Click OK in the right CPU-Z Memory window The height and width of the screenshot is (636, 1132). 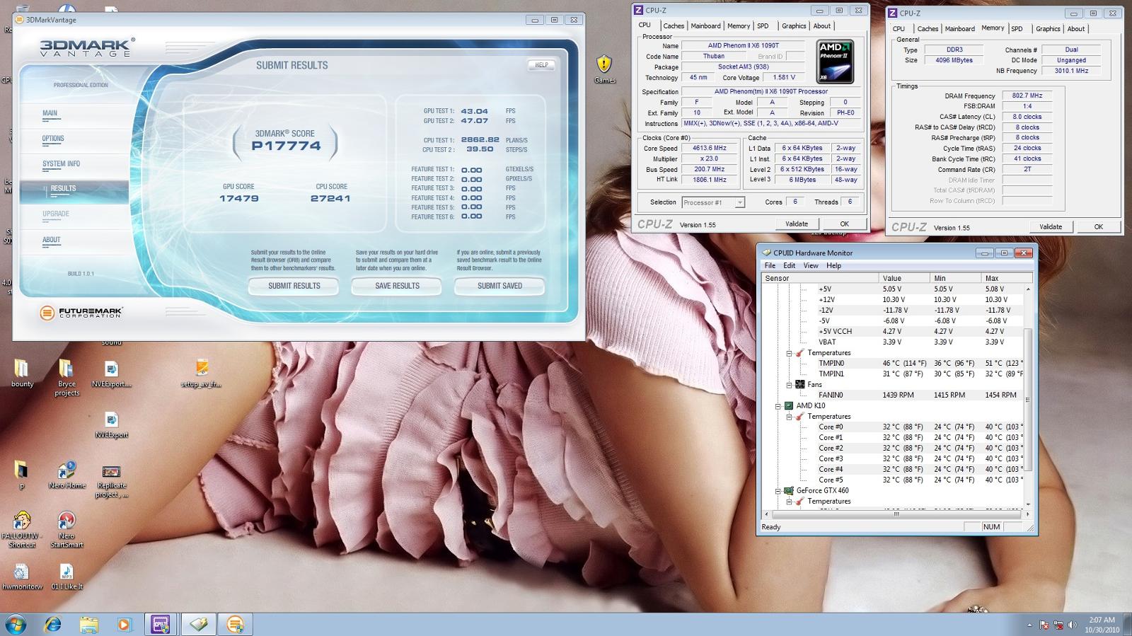[x=1098, y=226]
